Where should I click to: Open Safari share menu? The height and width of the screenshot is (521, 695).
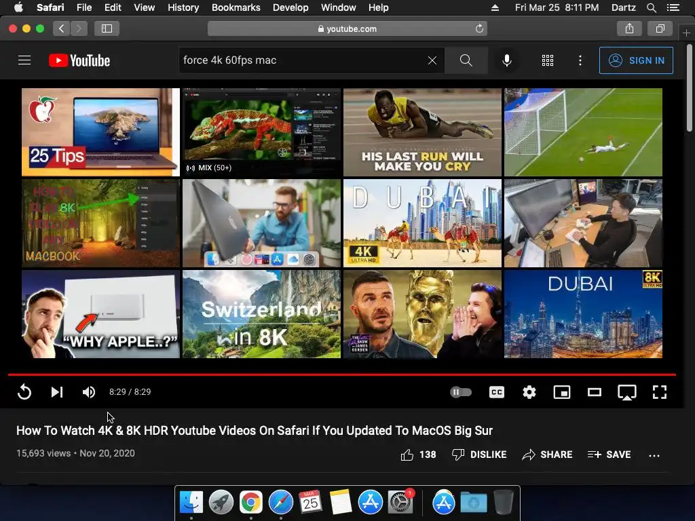point(629,28)
